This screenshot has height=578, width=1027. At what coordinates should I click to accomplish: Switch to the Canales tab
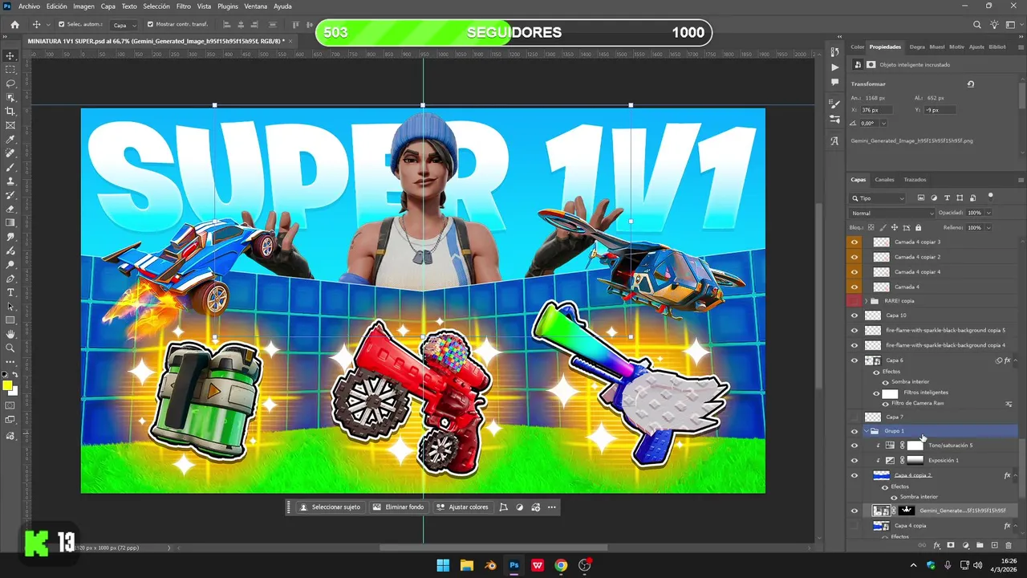coord(884,180)
